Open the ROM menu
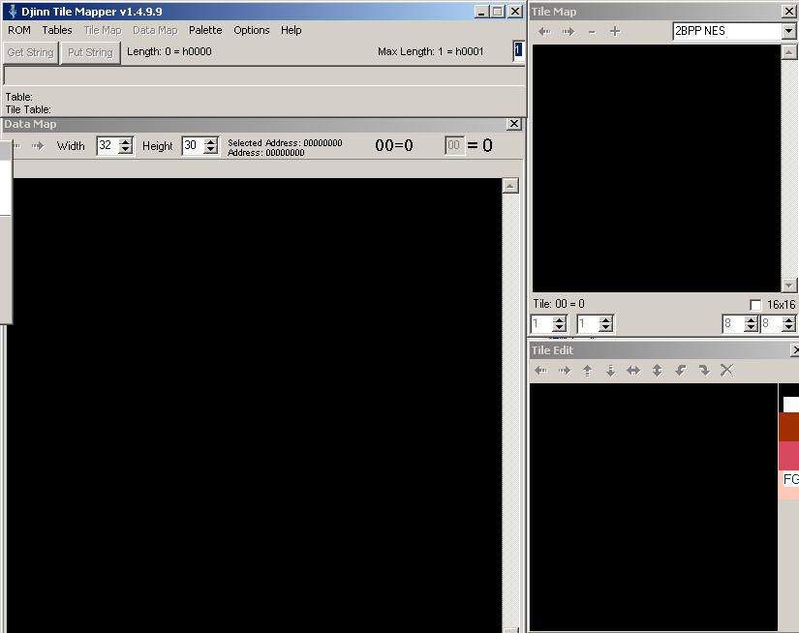 point(19,30)
